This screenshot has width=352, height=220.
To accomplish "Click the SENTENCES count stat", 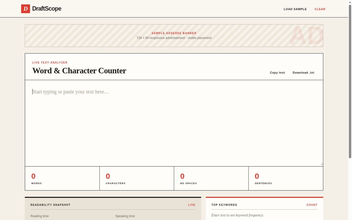I will coord(286,178).
